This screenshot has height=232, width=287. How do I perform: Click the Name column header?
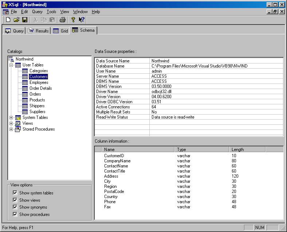(138, 150)
